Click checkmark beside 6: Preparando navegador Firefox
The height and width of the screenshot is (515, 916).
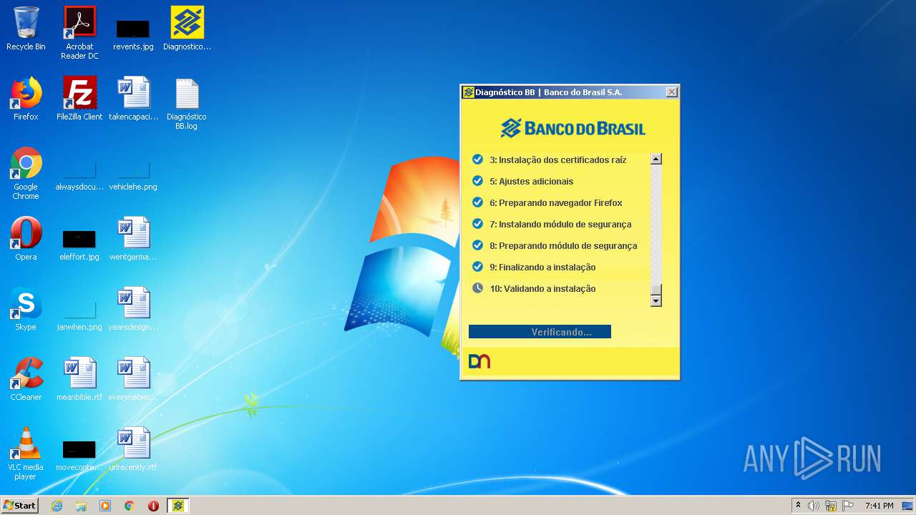pos(477,202)
